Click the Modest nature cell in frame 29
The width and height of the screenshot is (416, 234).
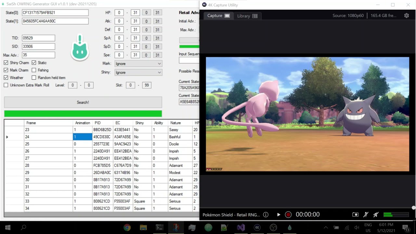[180, 173]
